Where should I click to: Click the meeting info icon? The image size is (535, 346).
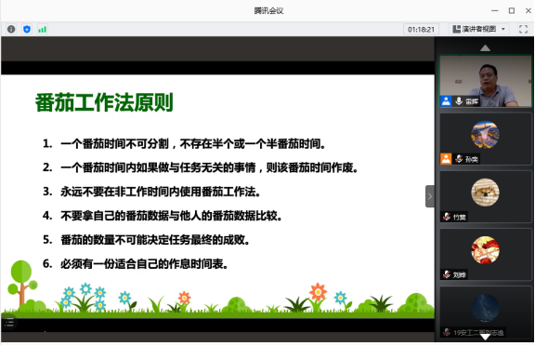click(11, 30)
